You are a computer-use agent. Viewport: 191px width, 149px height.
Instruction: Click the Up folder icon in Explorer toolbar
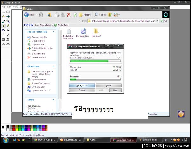click(49, 15)
